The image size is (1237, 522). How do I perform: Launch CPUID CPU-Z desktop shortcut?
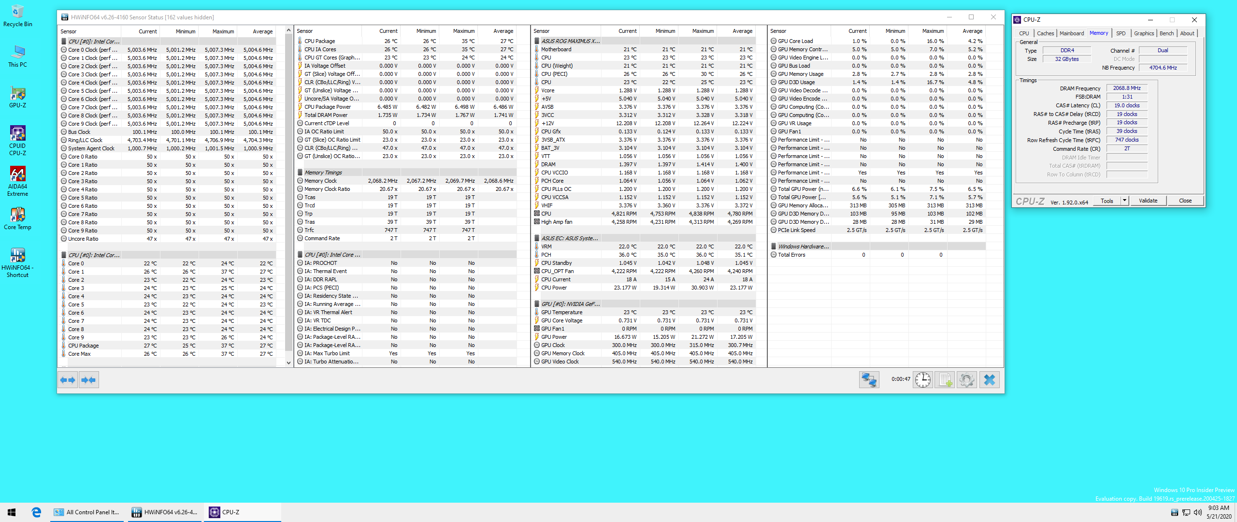point(17,141)
